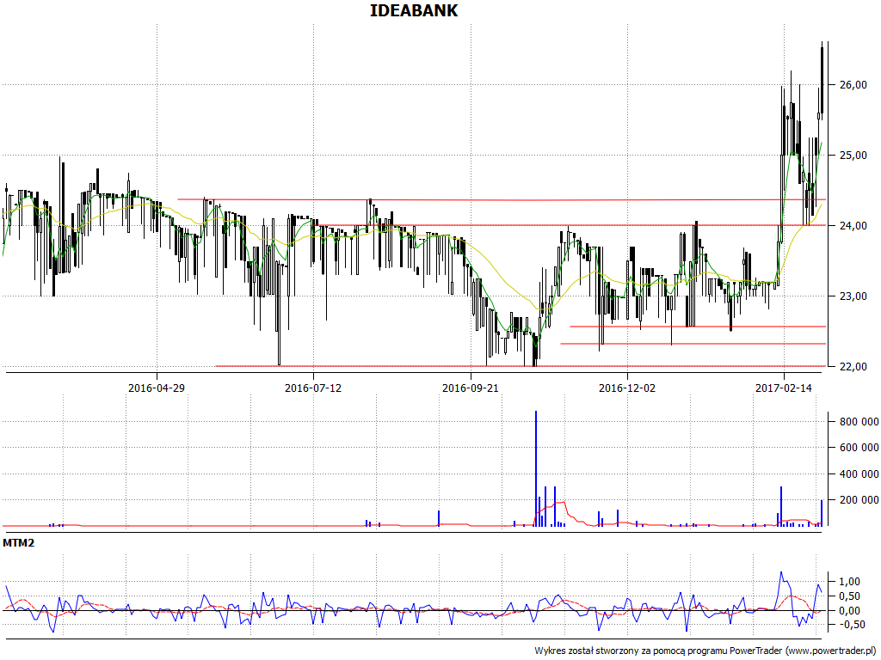
Task: Click the 600 000 volume axis label
Action: (859, 447)
